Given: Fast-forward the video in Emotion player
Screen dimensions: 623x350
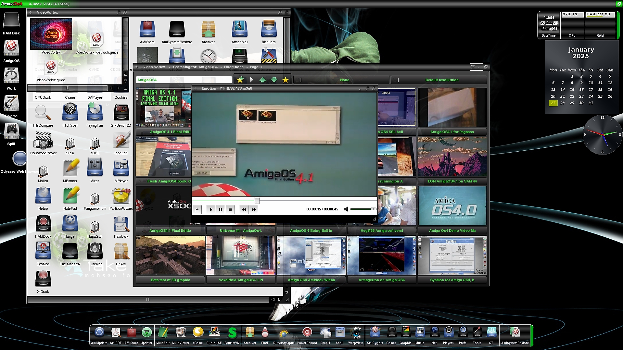Looking at the screenshot, I should click(254, 210).
